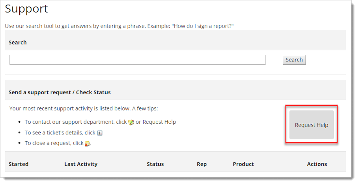Select the Product column header

pyautogui.click(x=243, y=164)
